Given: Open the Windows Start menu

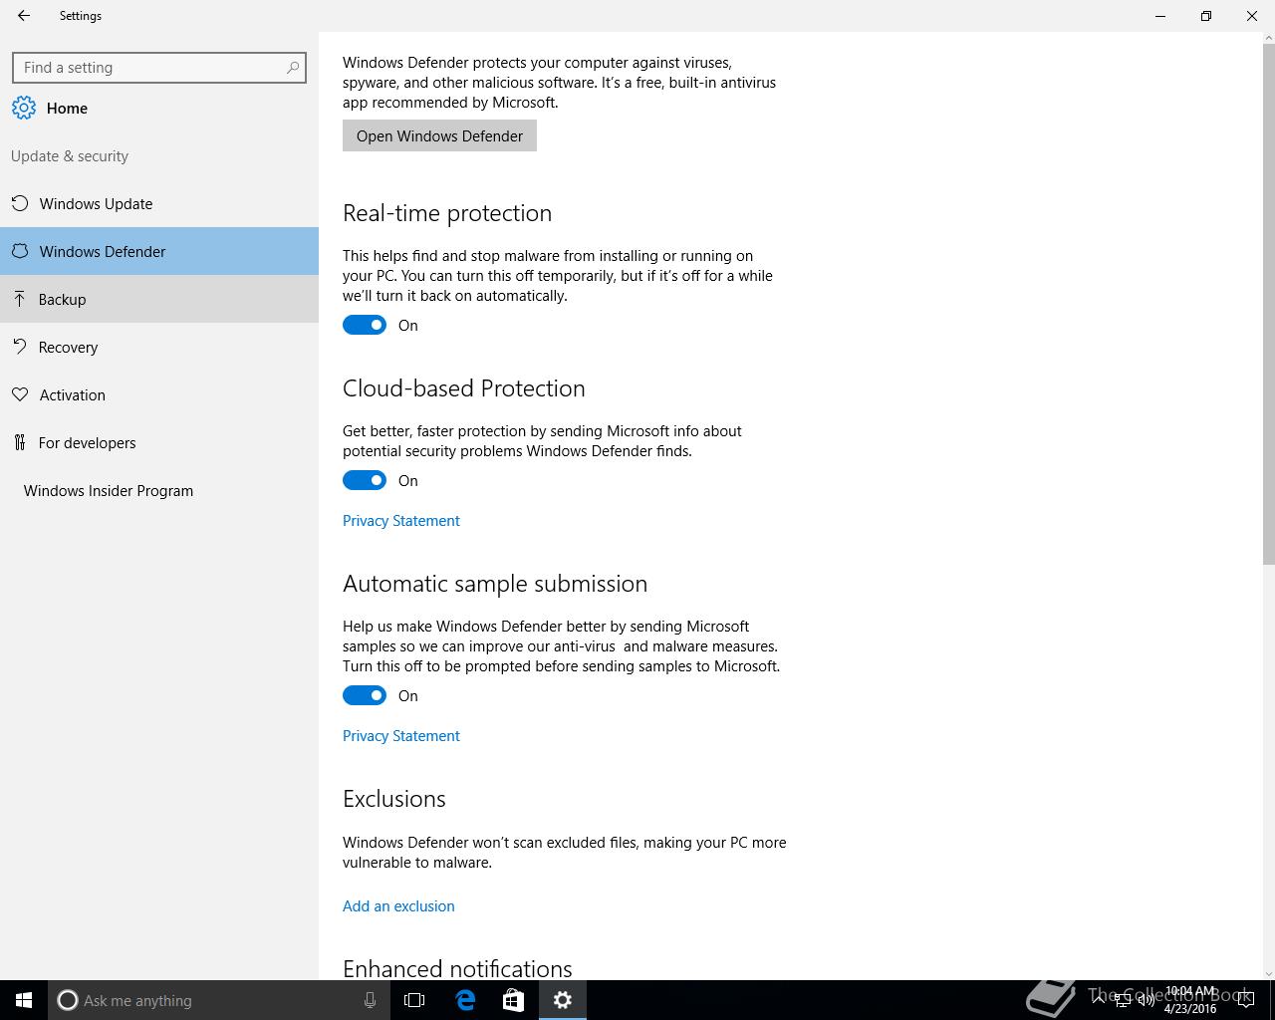Looking at the screenshot, I should 24,1000.
